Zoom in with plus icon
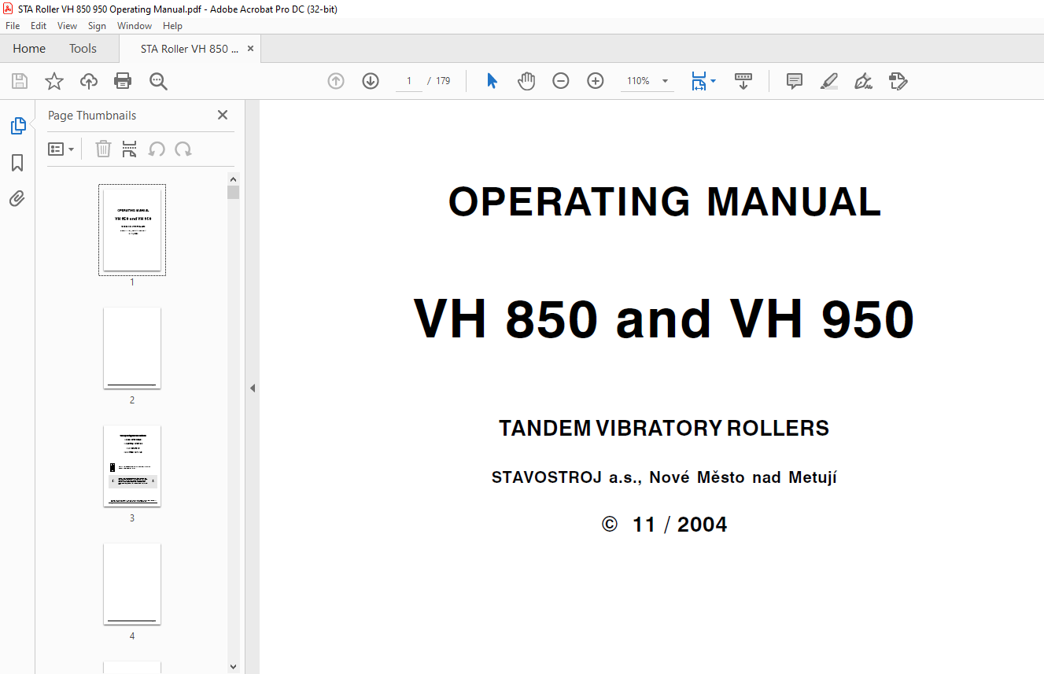The width and height of the screenshot is (1044, 674). [596, 81]
